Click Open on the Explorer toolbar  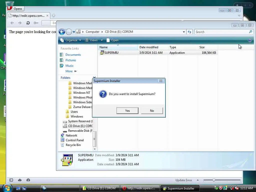(112, 40)
